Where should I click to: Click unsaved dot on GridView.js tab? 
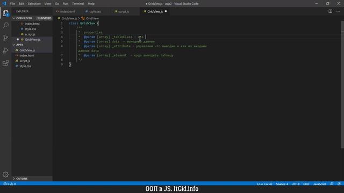click(166, 11)
